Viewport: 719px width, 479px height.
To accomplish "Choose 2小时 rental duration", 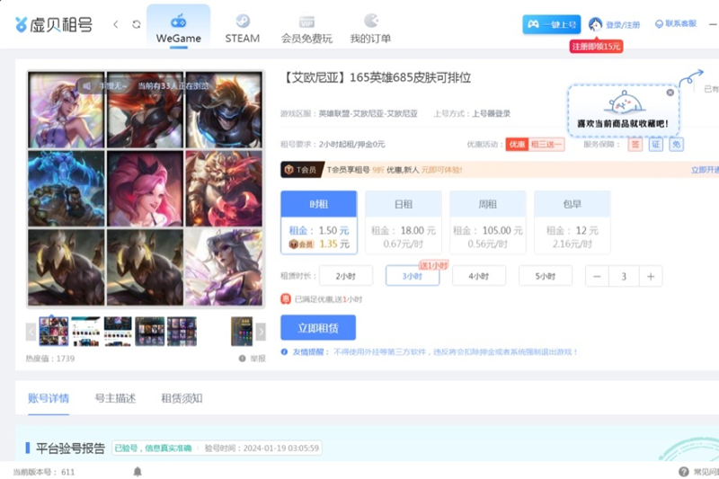I will coord(346,276).
